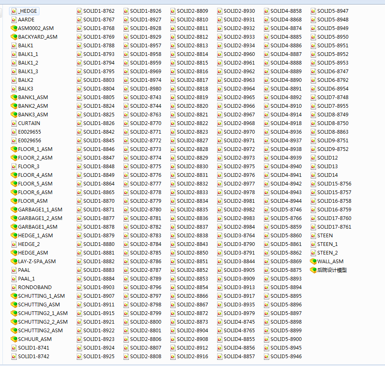
Task: Click the SOLID4-8858 part icon
Action: (267, 11)
